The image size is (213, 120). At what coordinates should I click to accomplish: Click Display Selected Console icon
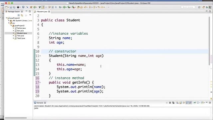coord(198,103)
